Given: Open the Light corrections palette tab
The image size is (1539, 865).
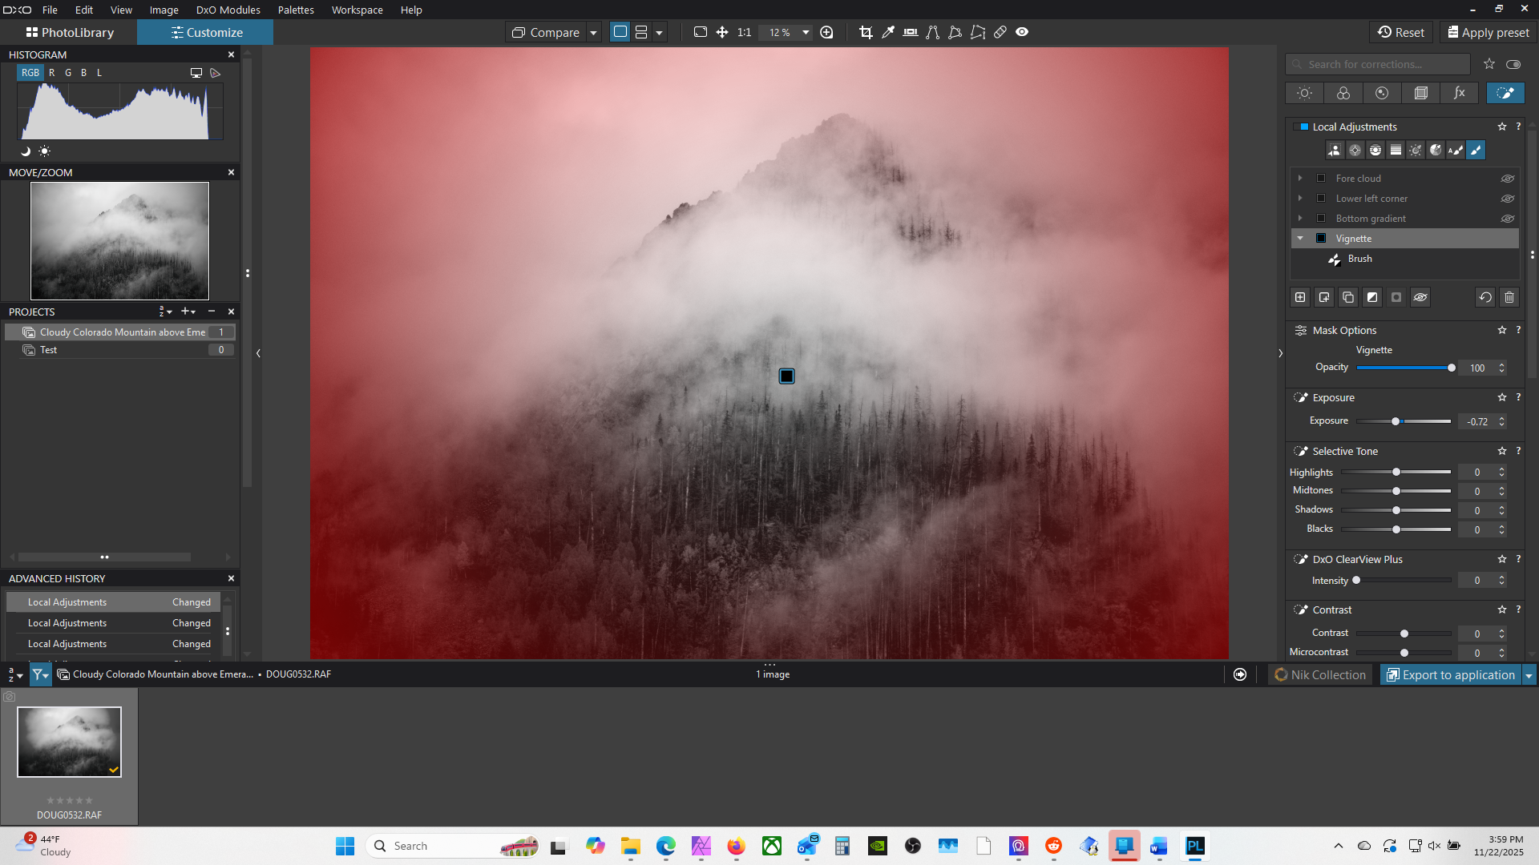Looking at the screenshot, I should coord(1304,93).
